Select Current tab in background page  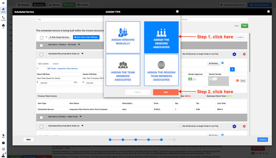(x=69, y=5)
